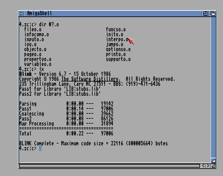Click the variableo.o file name

pos(37,64)
